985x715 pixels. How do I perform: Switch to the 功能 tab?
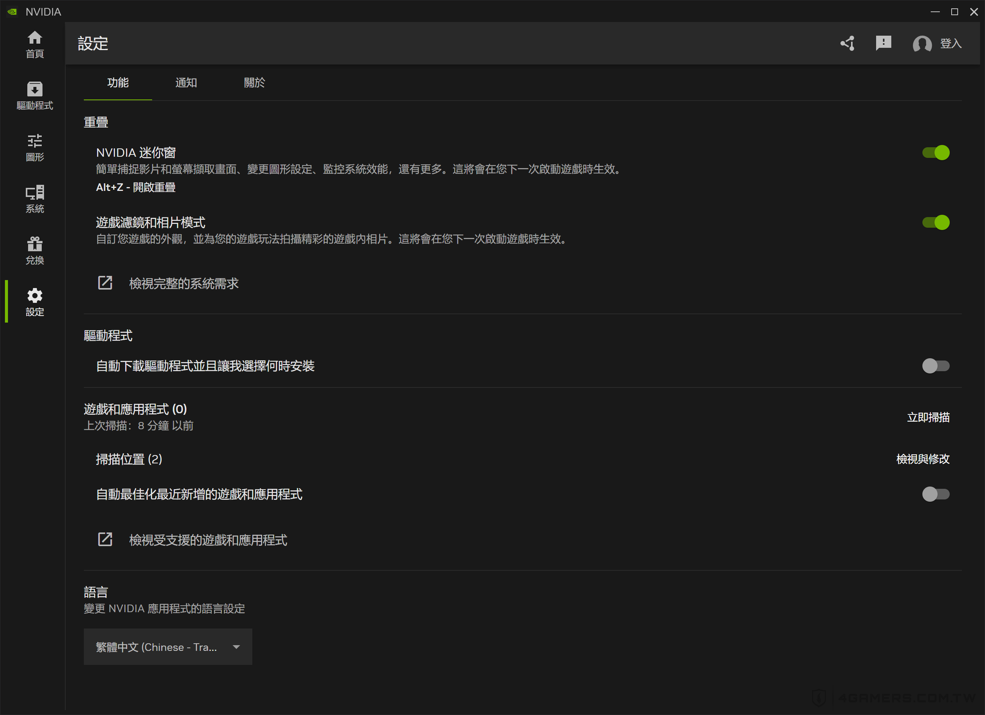[118, 82]
